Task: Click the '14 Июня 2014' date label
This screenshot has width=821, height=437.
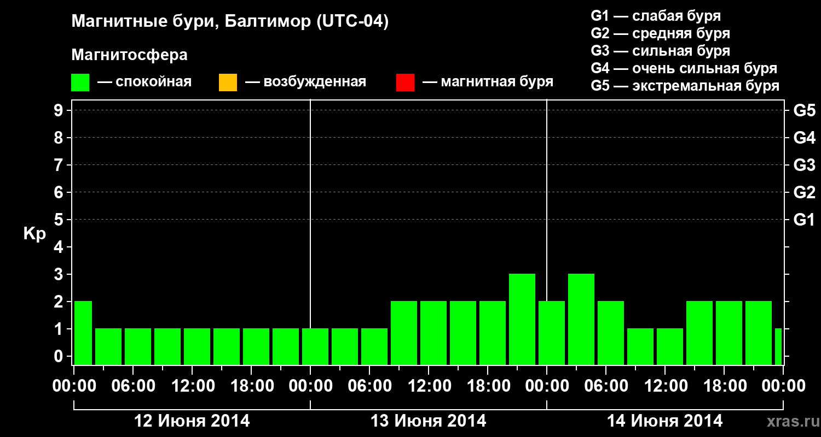Action: 665,421
